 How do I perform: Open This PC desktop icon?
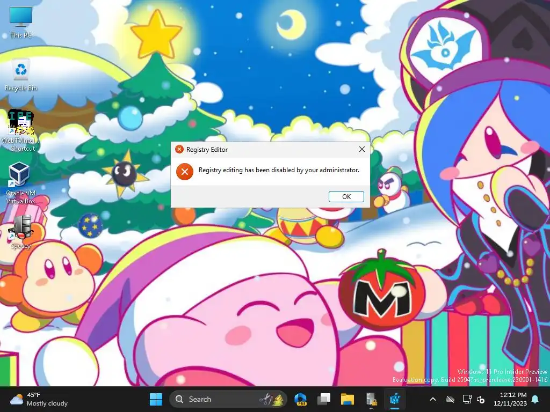coord(21,23)
